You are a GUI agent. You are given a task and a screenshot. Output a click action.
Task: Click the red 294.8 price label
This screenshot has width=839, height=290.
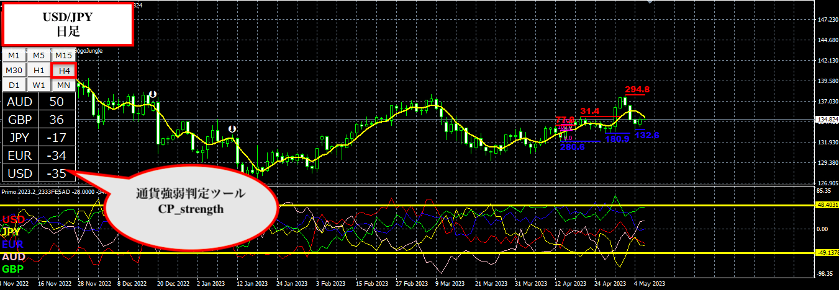coord(637,89)
